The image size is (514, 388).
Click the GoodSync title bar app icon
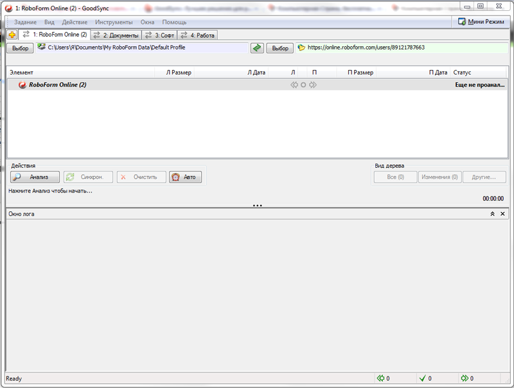coord(9,8)
